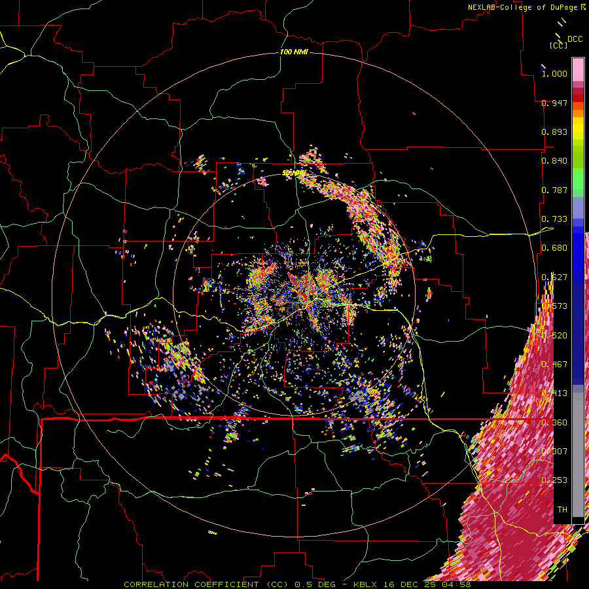Click the TH threshold label on the color scale
This screenshot has height=589, width=589.
click(562, 510)
